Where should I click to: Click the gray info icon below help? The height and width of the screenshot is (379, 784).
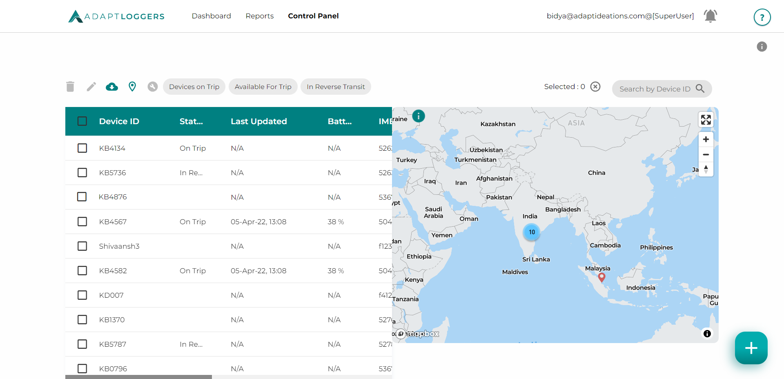[762, 47]
